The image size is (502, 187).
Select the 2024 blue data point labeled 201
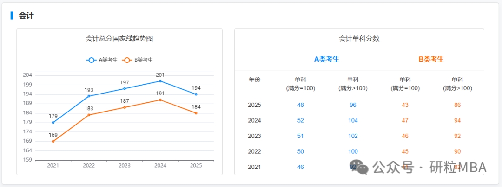tap(160, 81)
